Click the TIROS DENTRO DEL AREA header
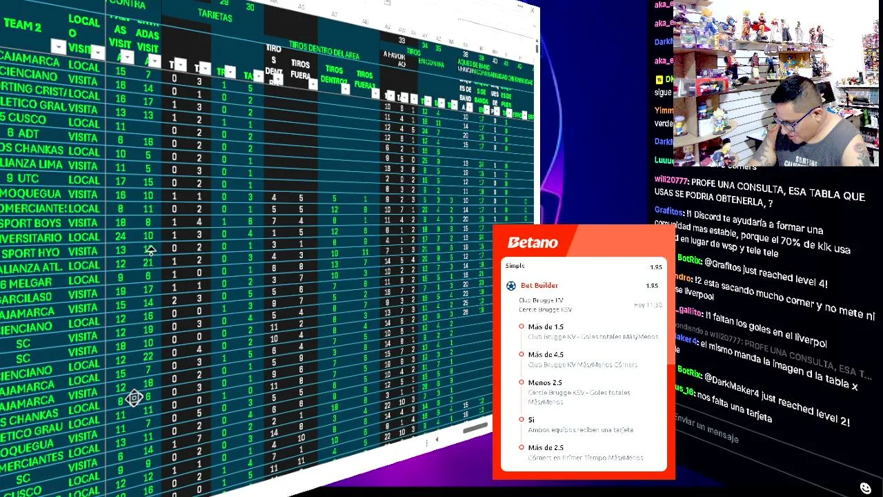The image size is (883, 497). coord(324,50)
